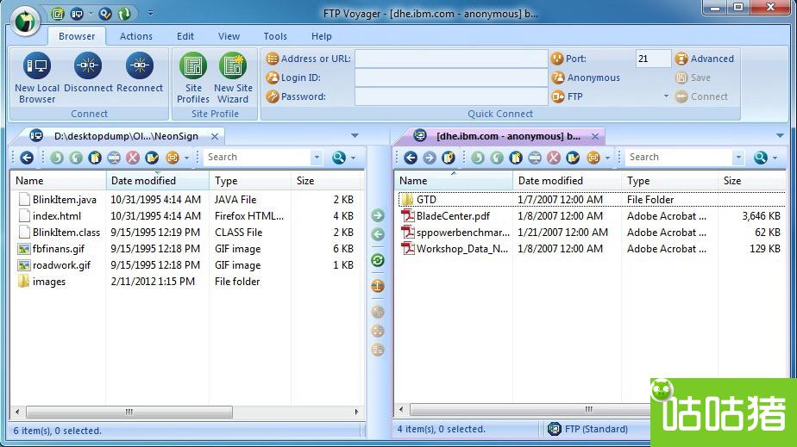This screenshot has height=447, width=797.
Task: Click the quick Connect button
Action: [x=701, y=96]
